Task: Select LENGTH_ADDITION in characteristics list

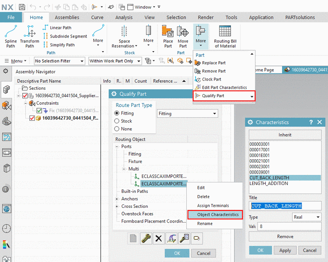Action: pyautogui.click(x=285, y=184)
